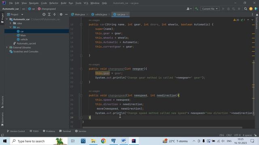Open the Terminal tool window
The image size is (259, 145).
[x=65, y=131]
